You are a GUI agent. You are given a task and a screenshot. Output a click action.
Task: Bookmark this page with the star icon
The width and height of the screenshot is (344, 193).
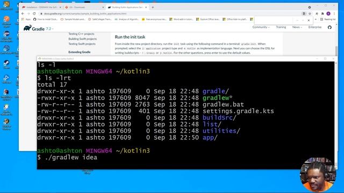click(x=310, y=13)
